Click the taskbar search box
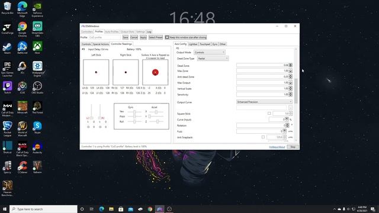Viewport: 379px width, 213px height. coord(43,209)
